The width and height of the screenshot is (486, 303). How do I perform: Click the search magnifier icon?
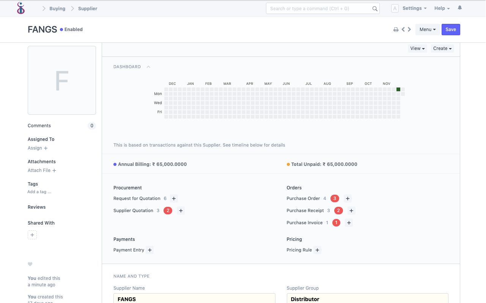[x=375, y=8]
